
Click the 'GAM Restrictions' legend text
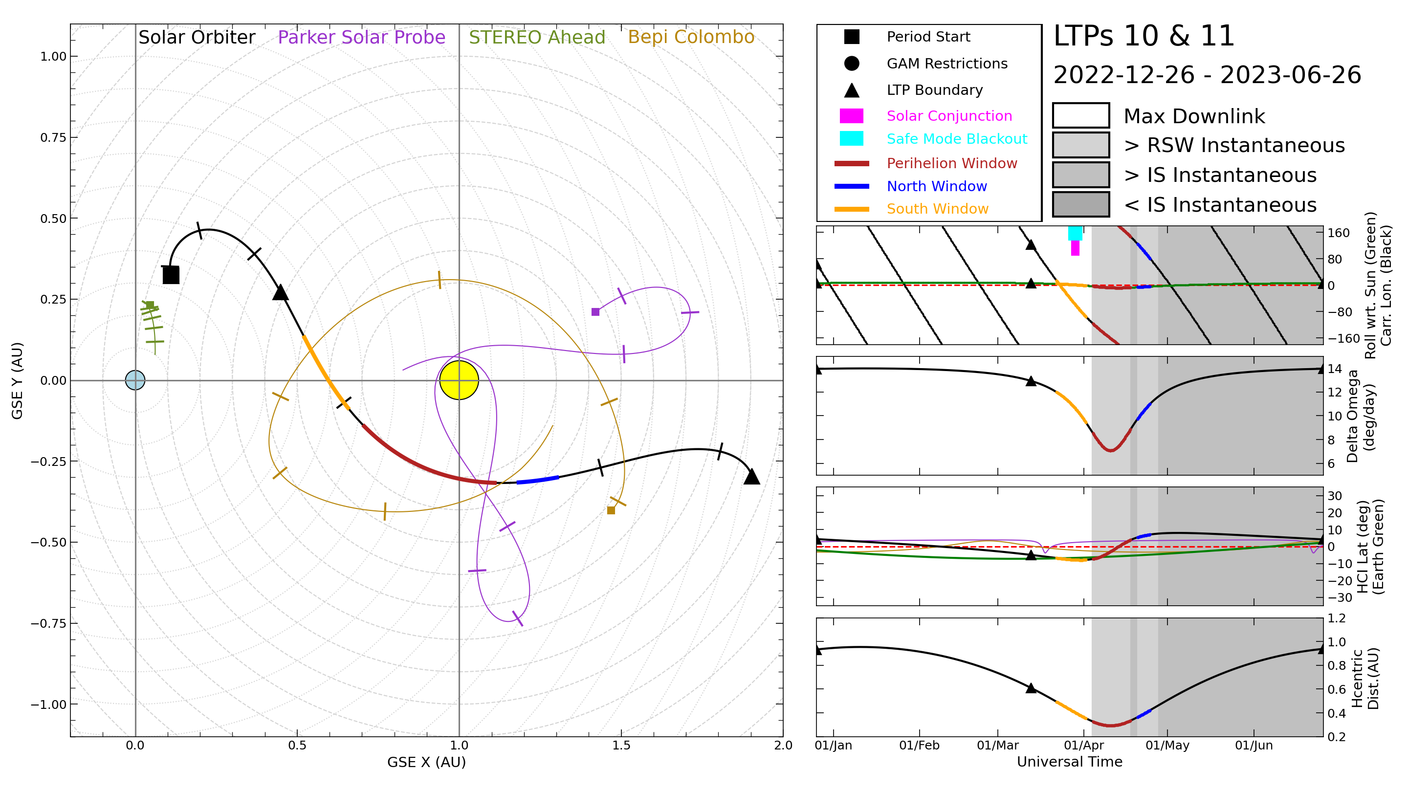coord(946,64)
